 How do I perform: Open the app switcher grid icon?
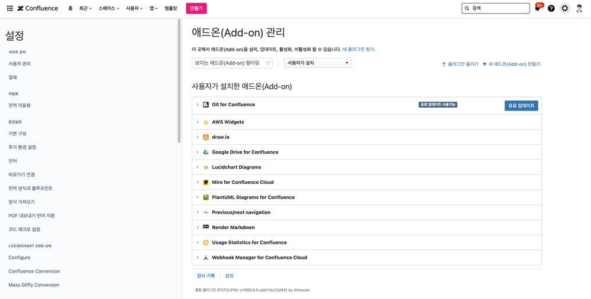coord(10,8)
